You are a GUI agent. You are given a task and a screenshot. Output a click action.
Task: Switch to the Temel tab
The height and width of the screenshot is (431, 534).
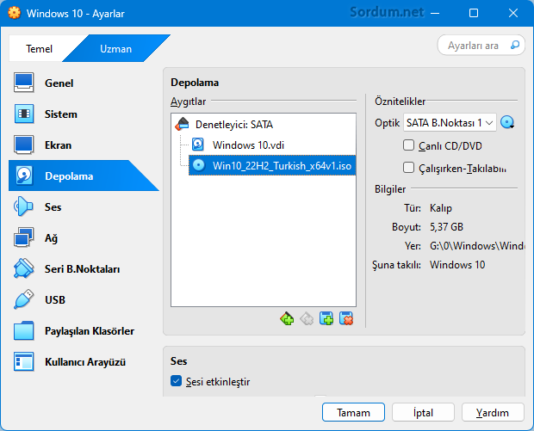point(39,49)
